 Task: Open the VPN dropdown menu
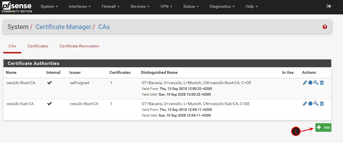coord(166,7)
